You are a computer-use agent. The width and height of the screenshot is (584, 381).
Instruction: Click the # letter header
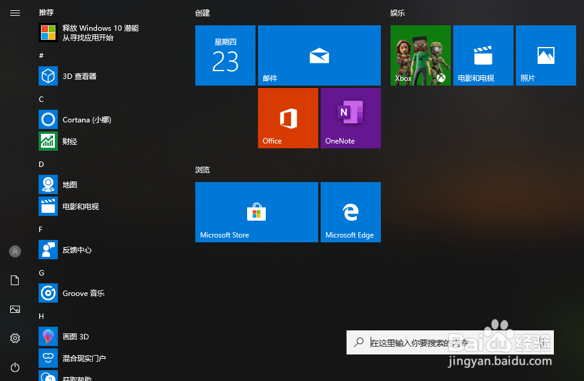click(42, 55)
